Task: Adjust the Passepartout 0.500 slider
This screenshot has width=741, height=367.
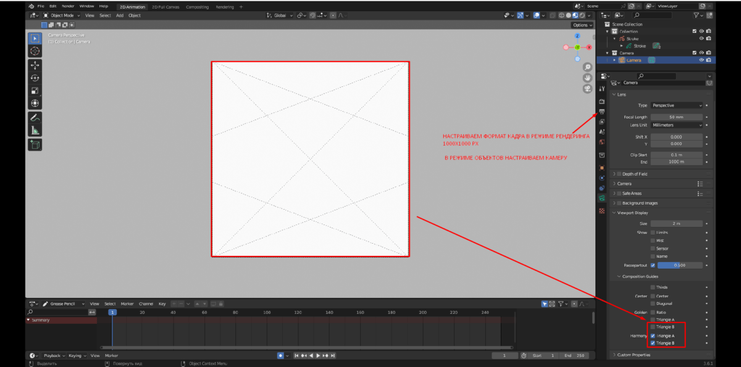Action: (x=680, y=265)
